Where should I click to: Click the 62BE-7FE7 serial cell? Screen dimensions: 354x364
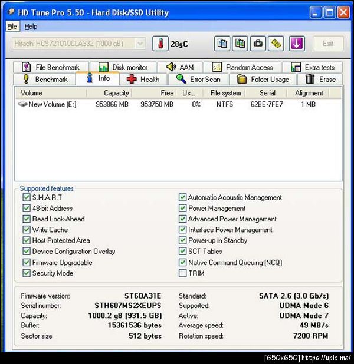point(267,104)
